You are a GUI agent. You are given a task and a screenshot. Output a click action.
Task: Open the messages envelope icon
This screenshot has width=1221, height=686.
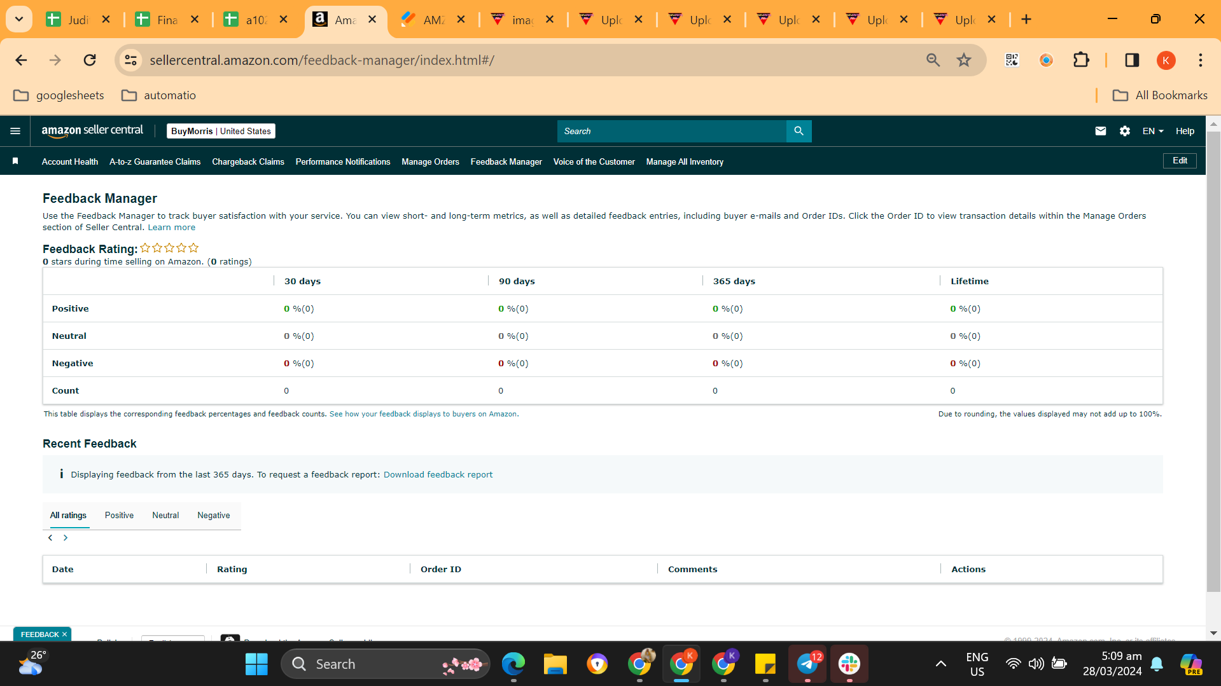tap(1101, 131)
